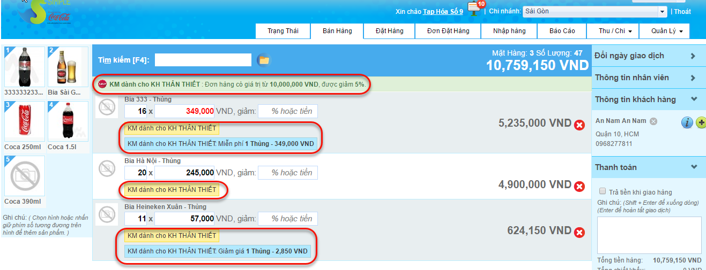706x270 pixels.
Task: Open the Chi nhánh Sài Gòn dropdown
Action: point(662,11)
